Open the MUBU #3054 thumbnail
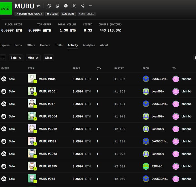 [32, 116]
